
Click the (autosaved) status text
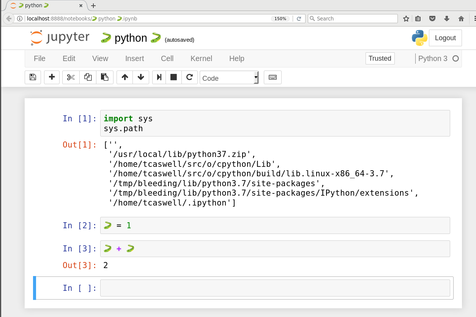180,40
